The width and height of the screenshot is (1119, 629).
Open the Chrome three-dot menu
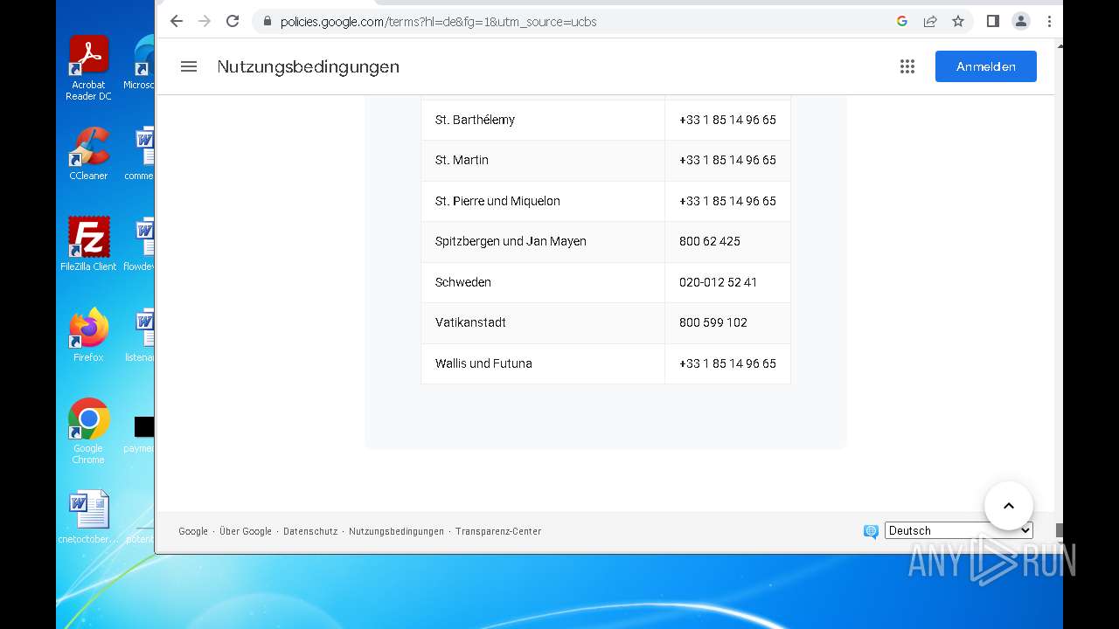1049,21
